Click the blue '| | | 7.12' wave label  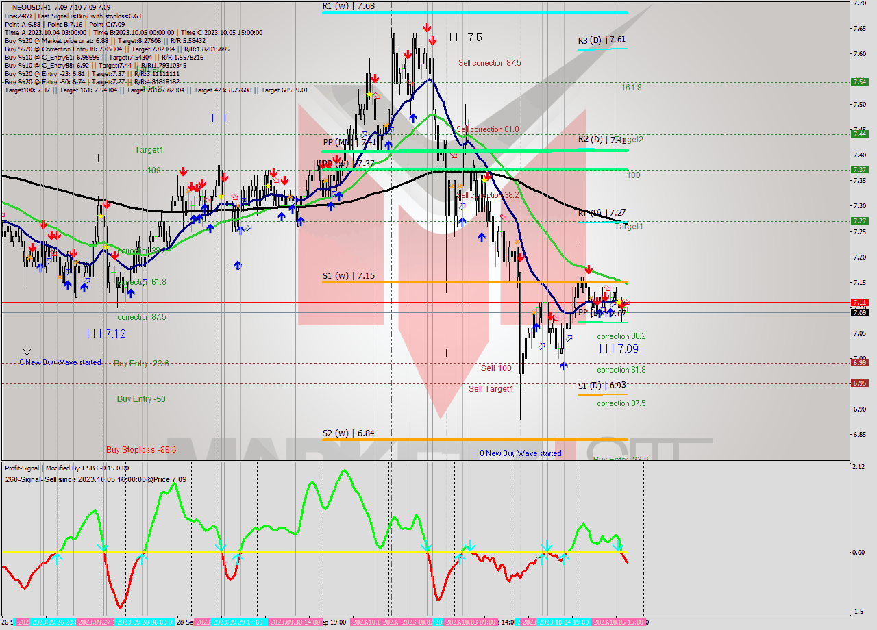pyautogui.click(x=106, y=333)
